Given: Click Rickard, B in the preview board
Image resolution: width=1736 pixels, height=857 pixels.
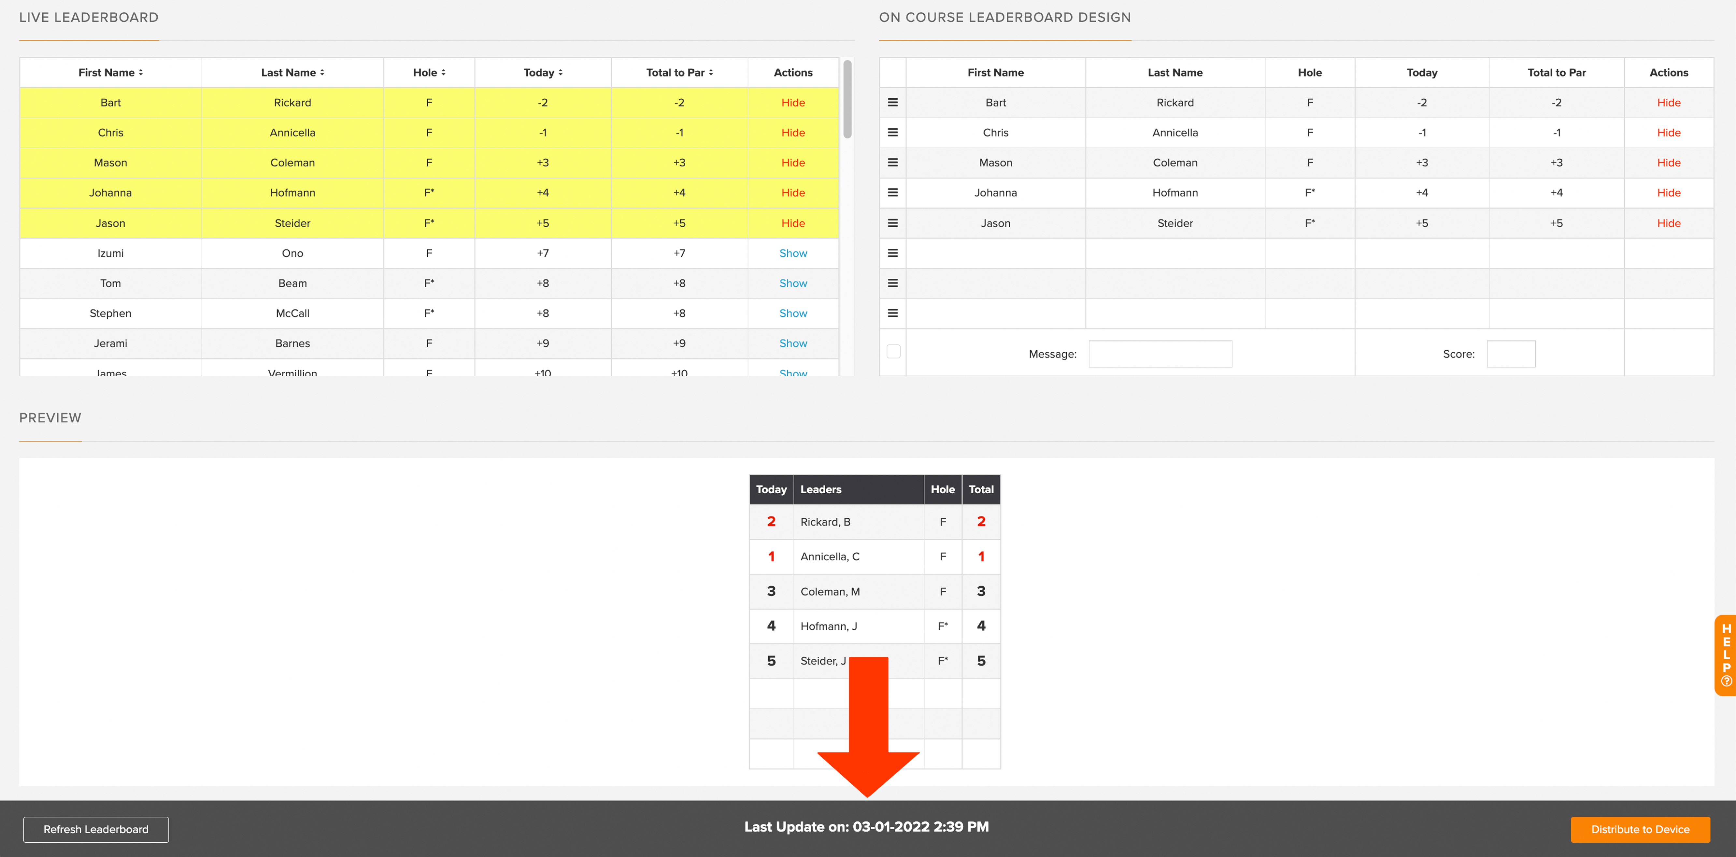Looking at the screenshot, I should pyautogui.click(x=826, y=522).
